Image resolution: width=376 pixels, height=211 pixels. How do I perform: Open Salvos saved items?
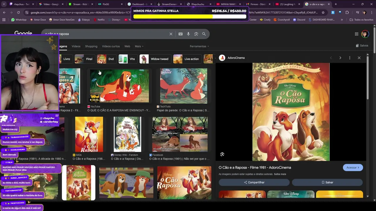coord(362,46)
